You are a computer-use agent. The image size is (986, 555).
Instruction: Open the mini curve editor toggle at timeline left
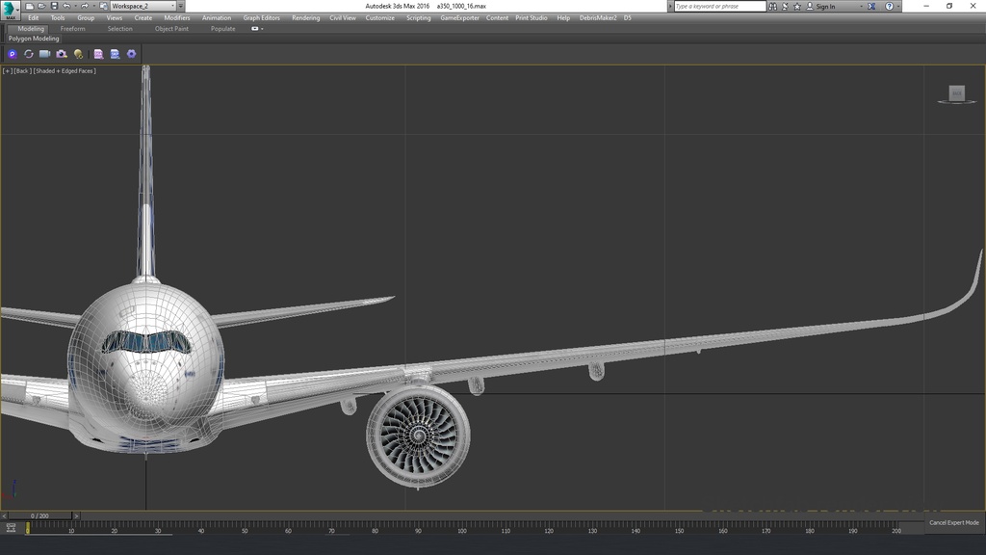pyautogui.click(x=10, y=528)
